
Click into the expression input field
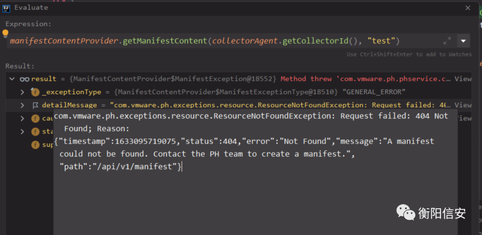(x=224, y=41)
